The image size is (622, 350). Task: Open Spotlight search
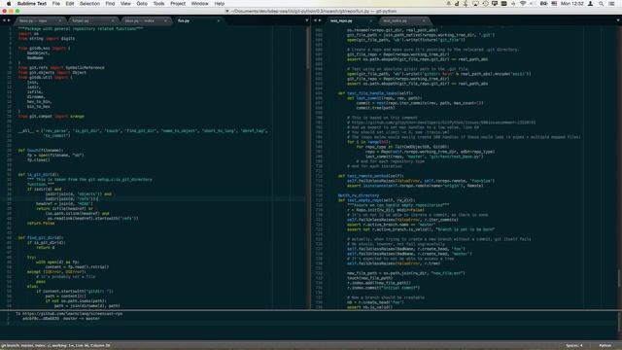coord(602,4)
